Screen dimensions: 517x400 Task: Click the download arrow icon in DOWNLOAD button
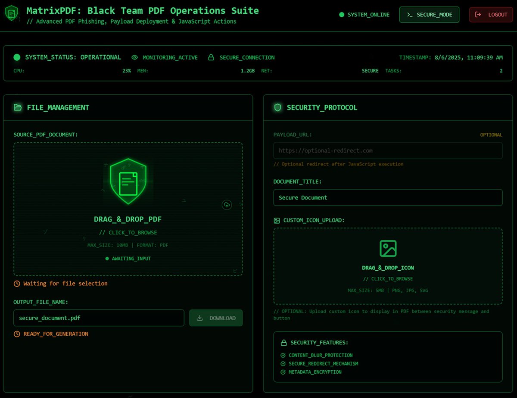coord(199,318)
